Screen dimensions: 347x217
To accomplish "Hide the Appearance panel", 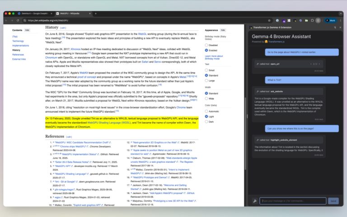I will (x=223, y=30).
